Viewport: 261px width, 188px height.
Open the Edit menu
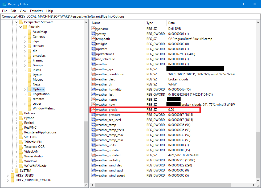pyautogui.click(x=13, y=11)
